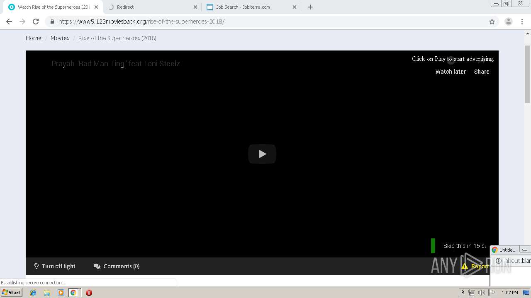Click the red antivirus taskbar icon
The width and height of the screenshot is (531, 298).
tap(89, 293)
